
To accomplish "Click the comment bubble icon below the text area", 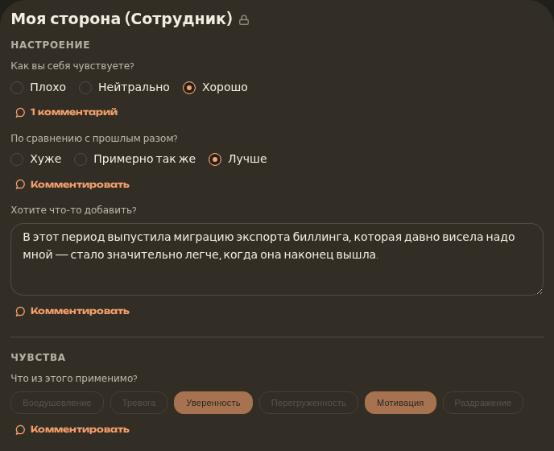I will pos(20,311).
